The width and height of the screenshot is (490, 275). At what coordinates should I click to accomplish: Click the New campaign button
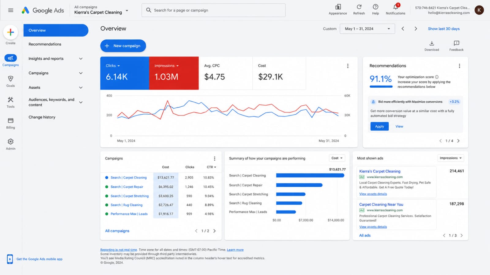pyautogui.click(x=123, y=46)
